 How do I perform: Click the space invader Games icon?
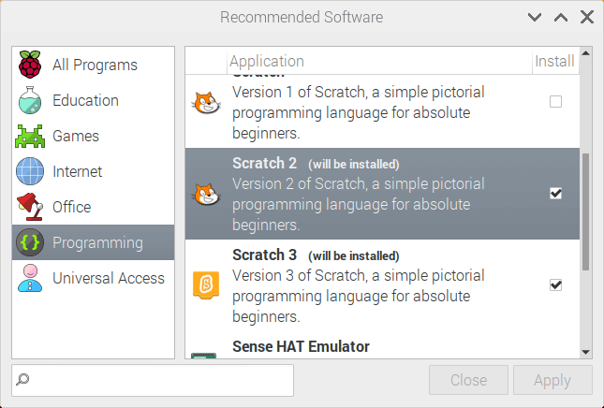pyautogui.click(x=30, y=136)
